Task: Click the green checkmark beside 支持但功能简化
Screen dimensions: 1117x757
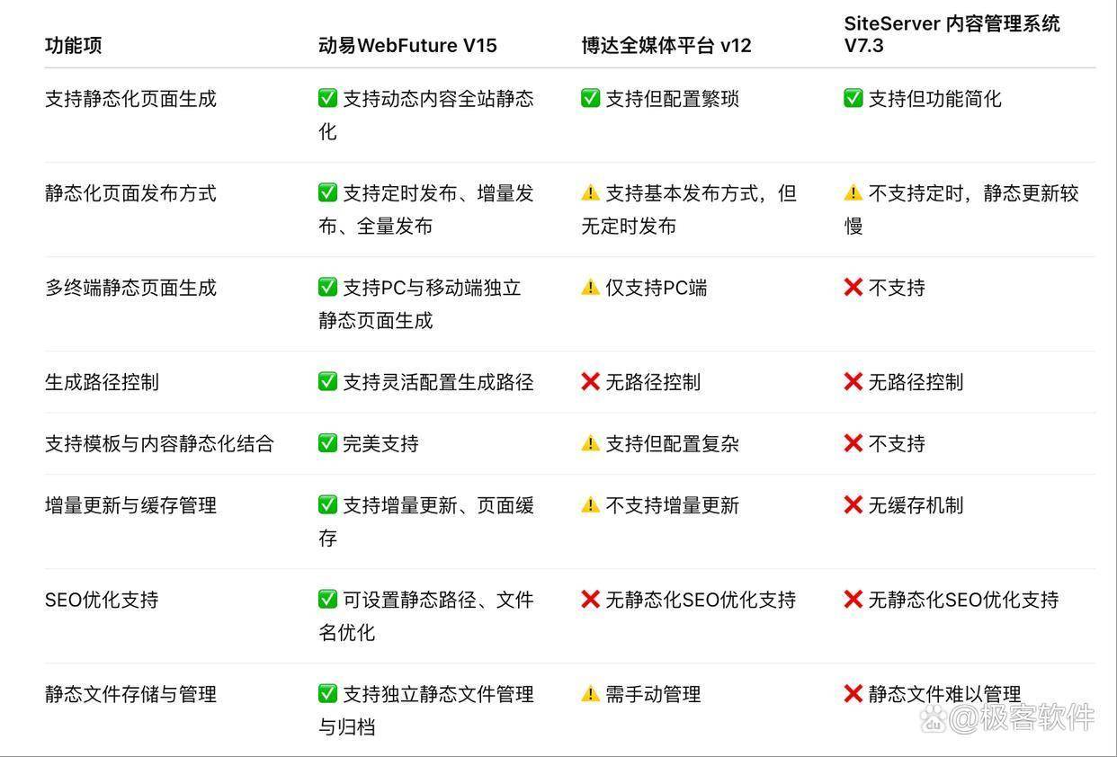Action: click(x=853, y=98)
